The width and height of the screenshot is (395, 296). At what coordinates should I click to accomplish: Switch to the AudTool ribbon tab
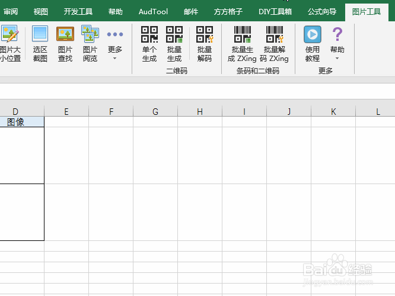coord(153,12)
